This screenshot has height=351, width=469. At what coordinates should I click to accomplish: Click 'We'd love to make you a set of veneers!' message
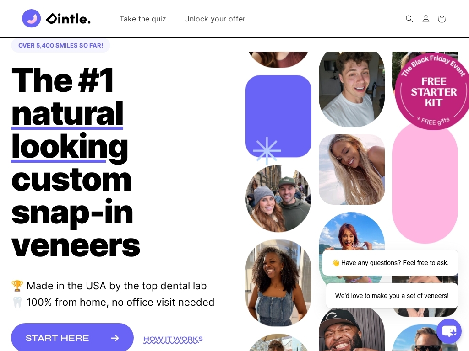coord(392,296)
